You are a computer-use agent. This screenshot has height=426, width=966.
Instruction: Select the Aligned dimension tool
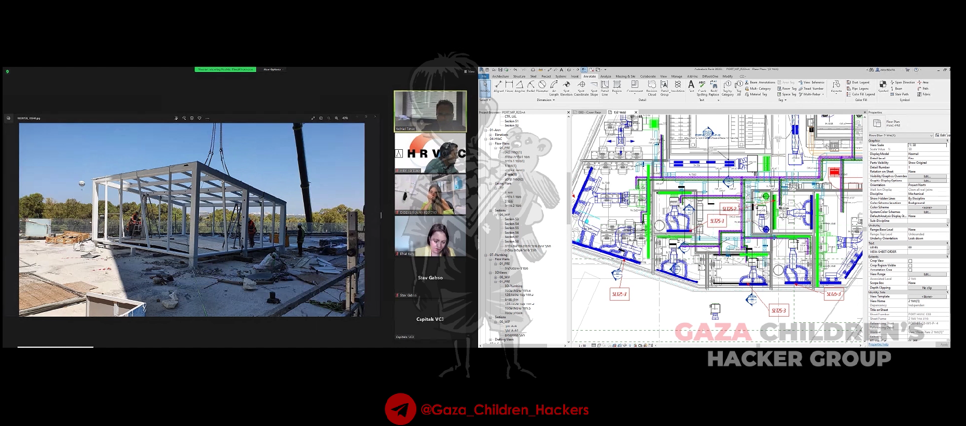point(498,86)
